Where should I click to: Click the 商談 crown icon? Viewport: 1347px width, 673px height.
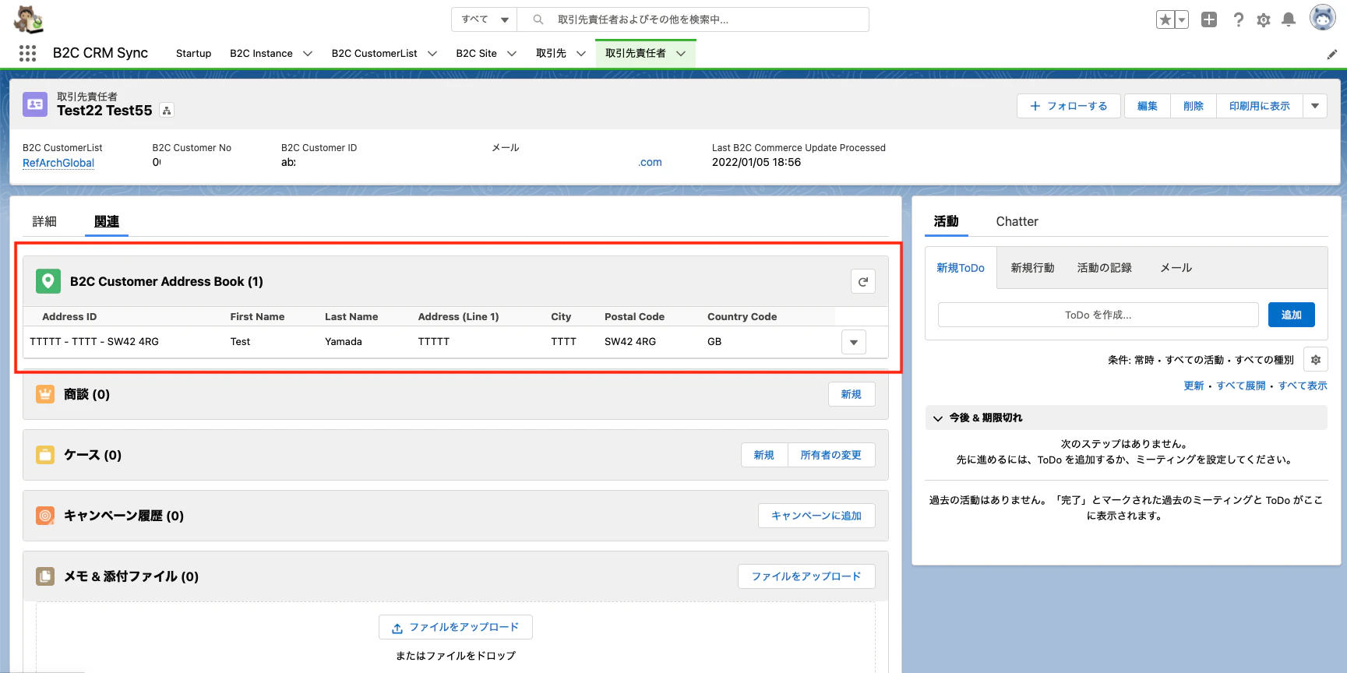coord(45,394)
